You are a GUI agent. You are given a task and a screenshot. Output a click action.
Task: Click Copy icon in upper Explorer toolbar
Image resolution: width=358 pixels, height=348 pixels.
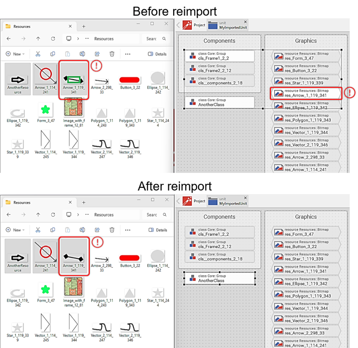tap(53, 54)
